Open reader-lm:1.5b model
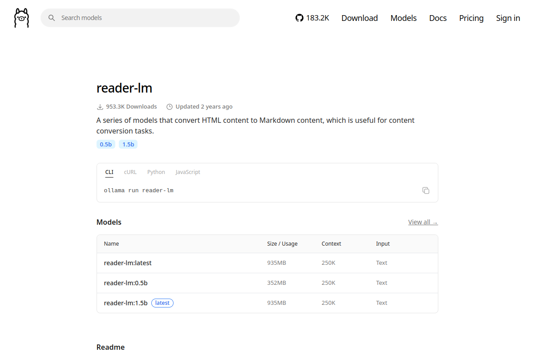 pos(125,303)
